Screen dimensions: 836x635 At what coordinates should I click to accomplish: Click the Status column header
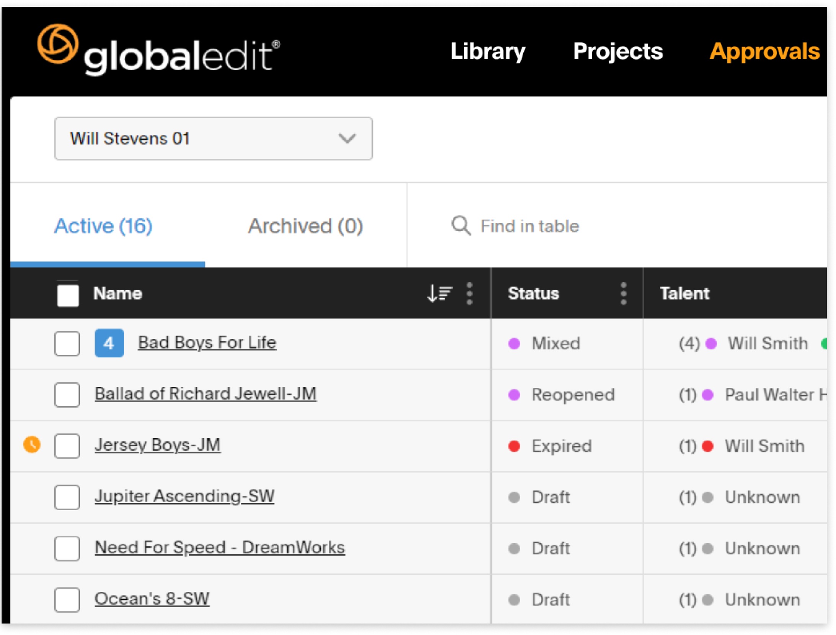tap(534, 294)
